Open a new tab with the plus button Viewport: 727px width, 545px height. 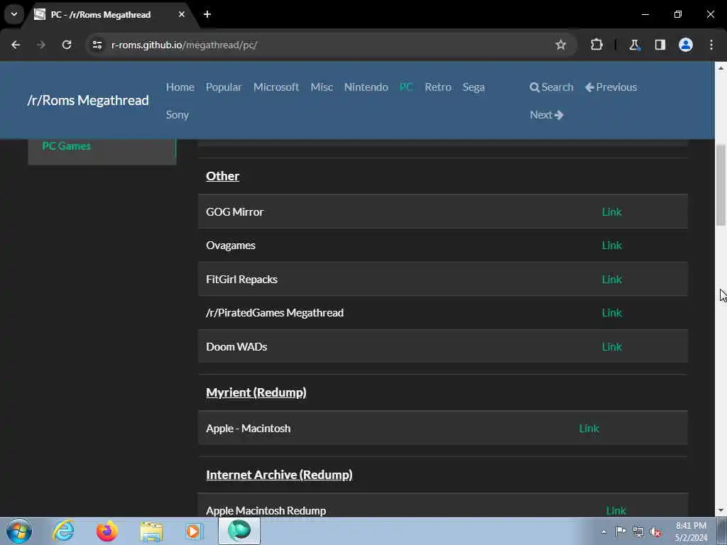point(207,14)
